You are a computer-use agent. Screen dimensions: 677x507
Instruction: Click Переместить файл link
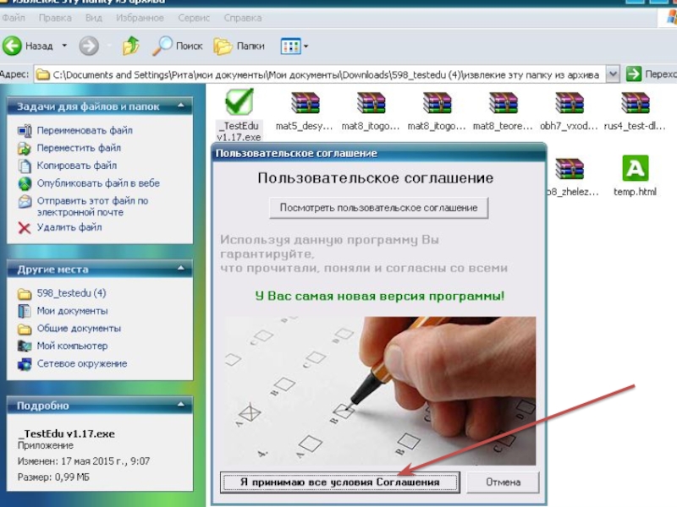click(x=79, y=149)
